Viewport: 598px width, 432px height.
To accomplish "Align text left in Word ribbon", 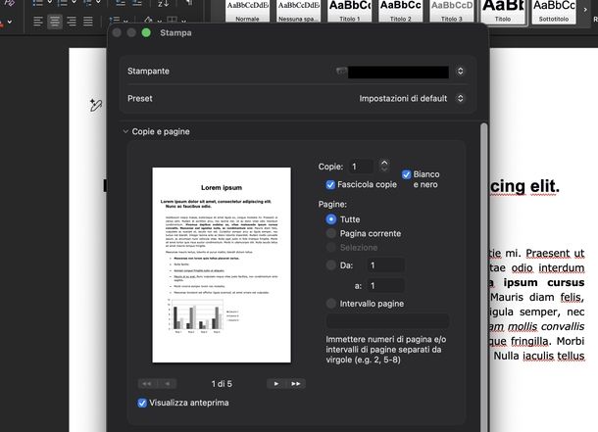I will (38, 21).
